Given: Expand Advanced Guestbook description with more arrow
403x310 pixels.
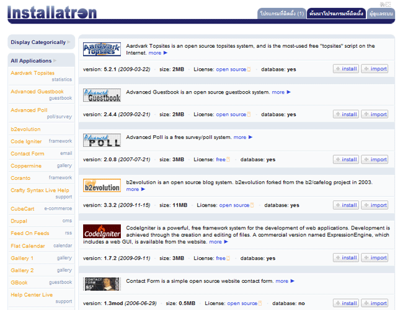Looking at the screenshot, I should pyautogui.click(x=281, y=92).
